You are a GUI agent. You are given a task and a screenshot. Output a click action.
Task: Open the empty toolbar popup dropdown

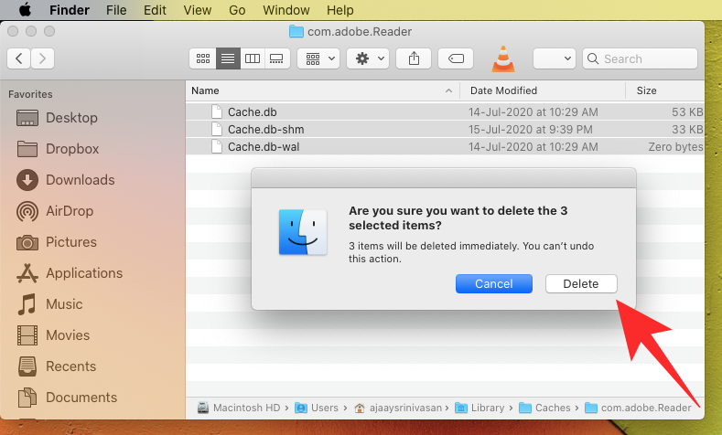554,58
